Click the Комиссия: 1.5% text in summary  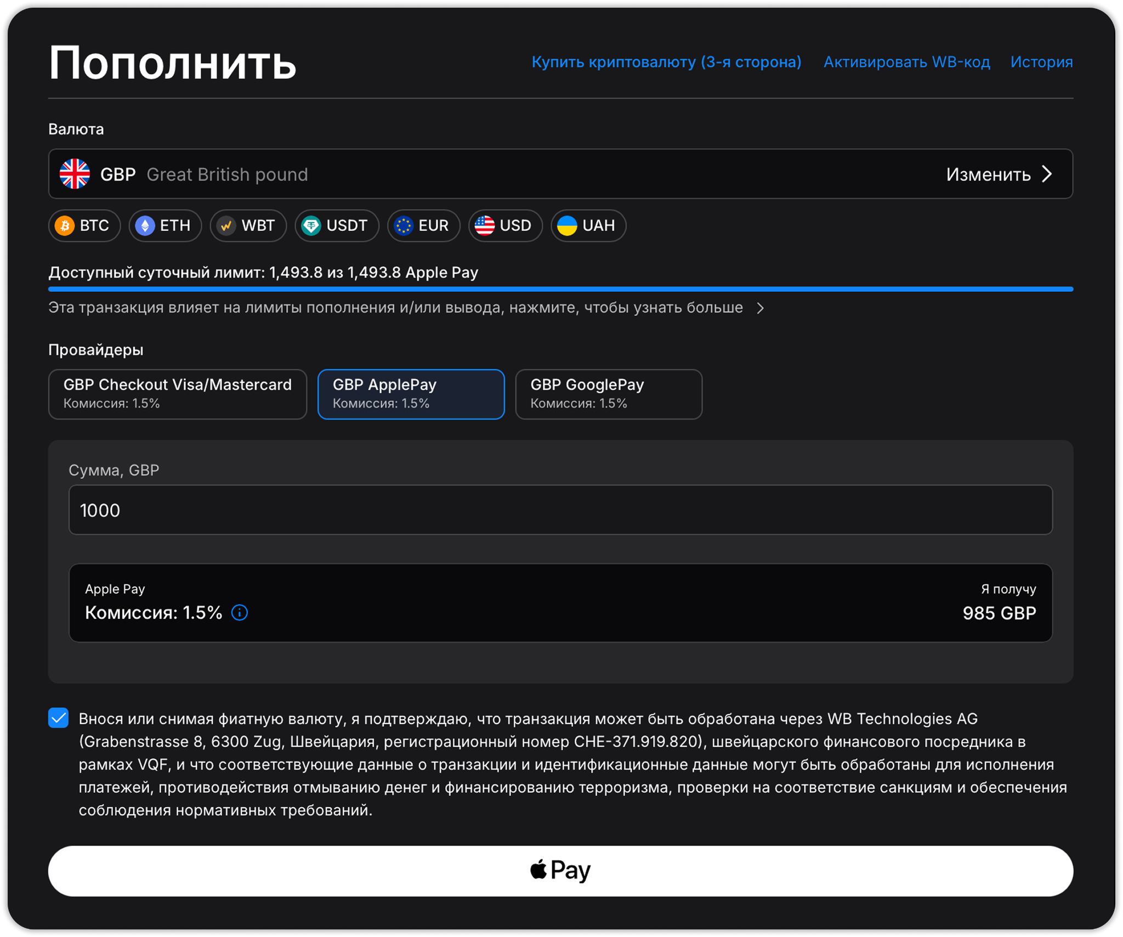pyautogui.click(x=154, y=612)
